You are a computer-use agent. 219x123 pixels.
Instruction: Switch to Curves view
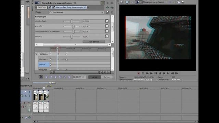pos(106,77)
